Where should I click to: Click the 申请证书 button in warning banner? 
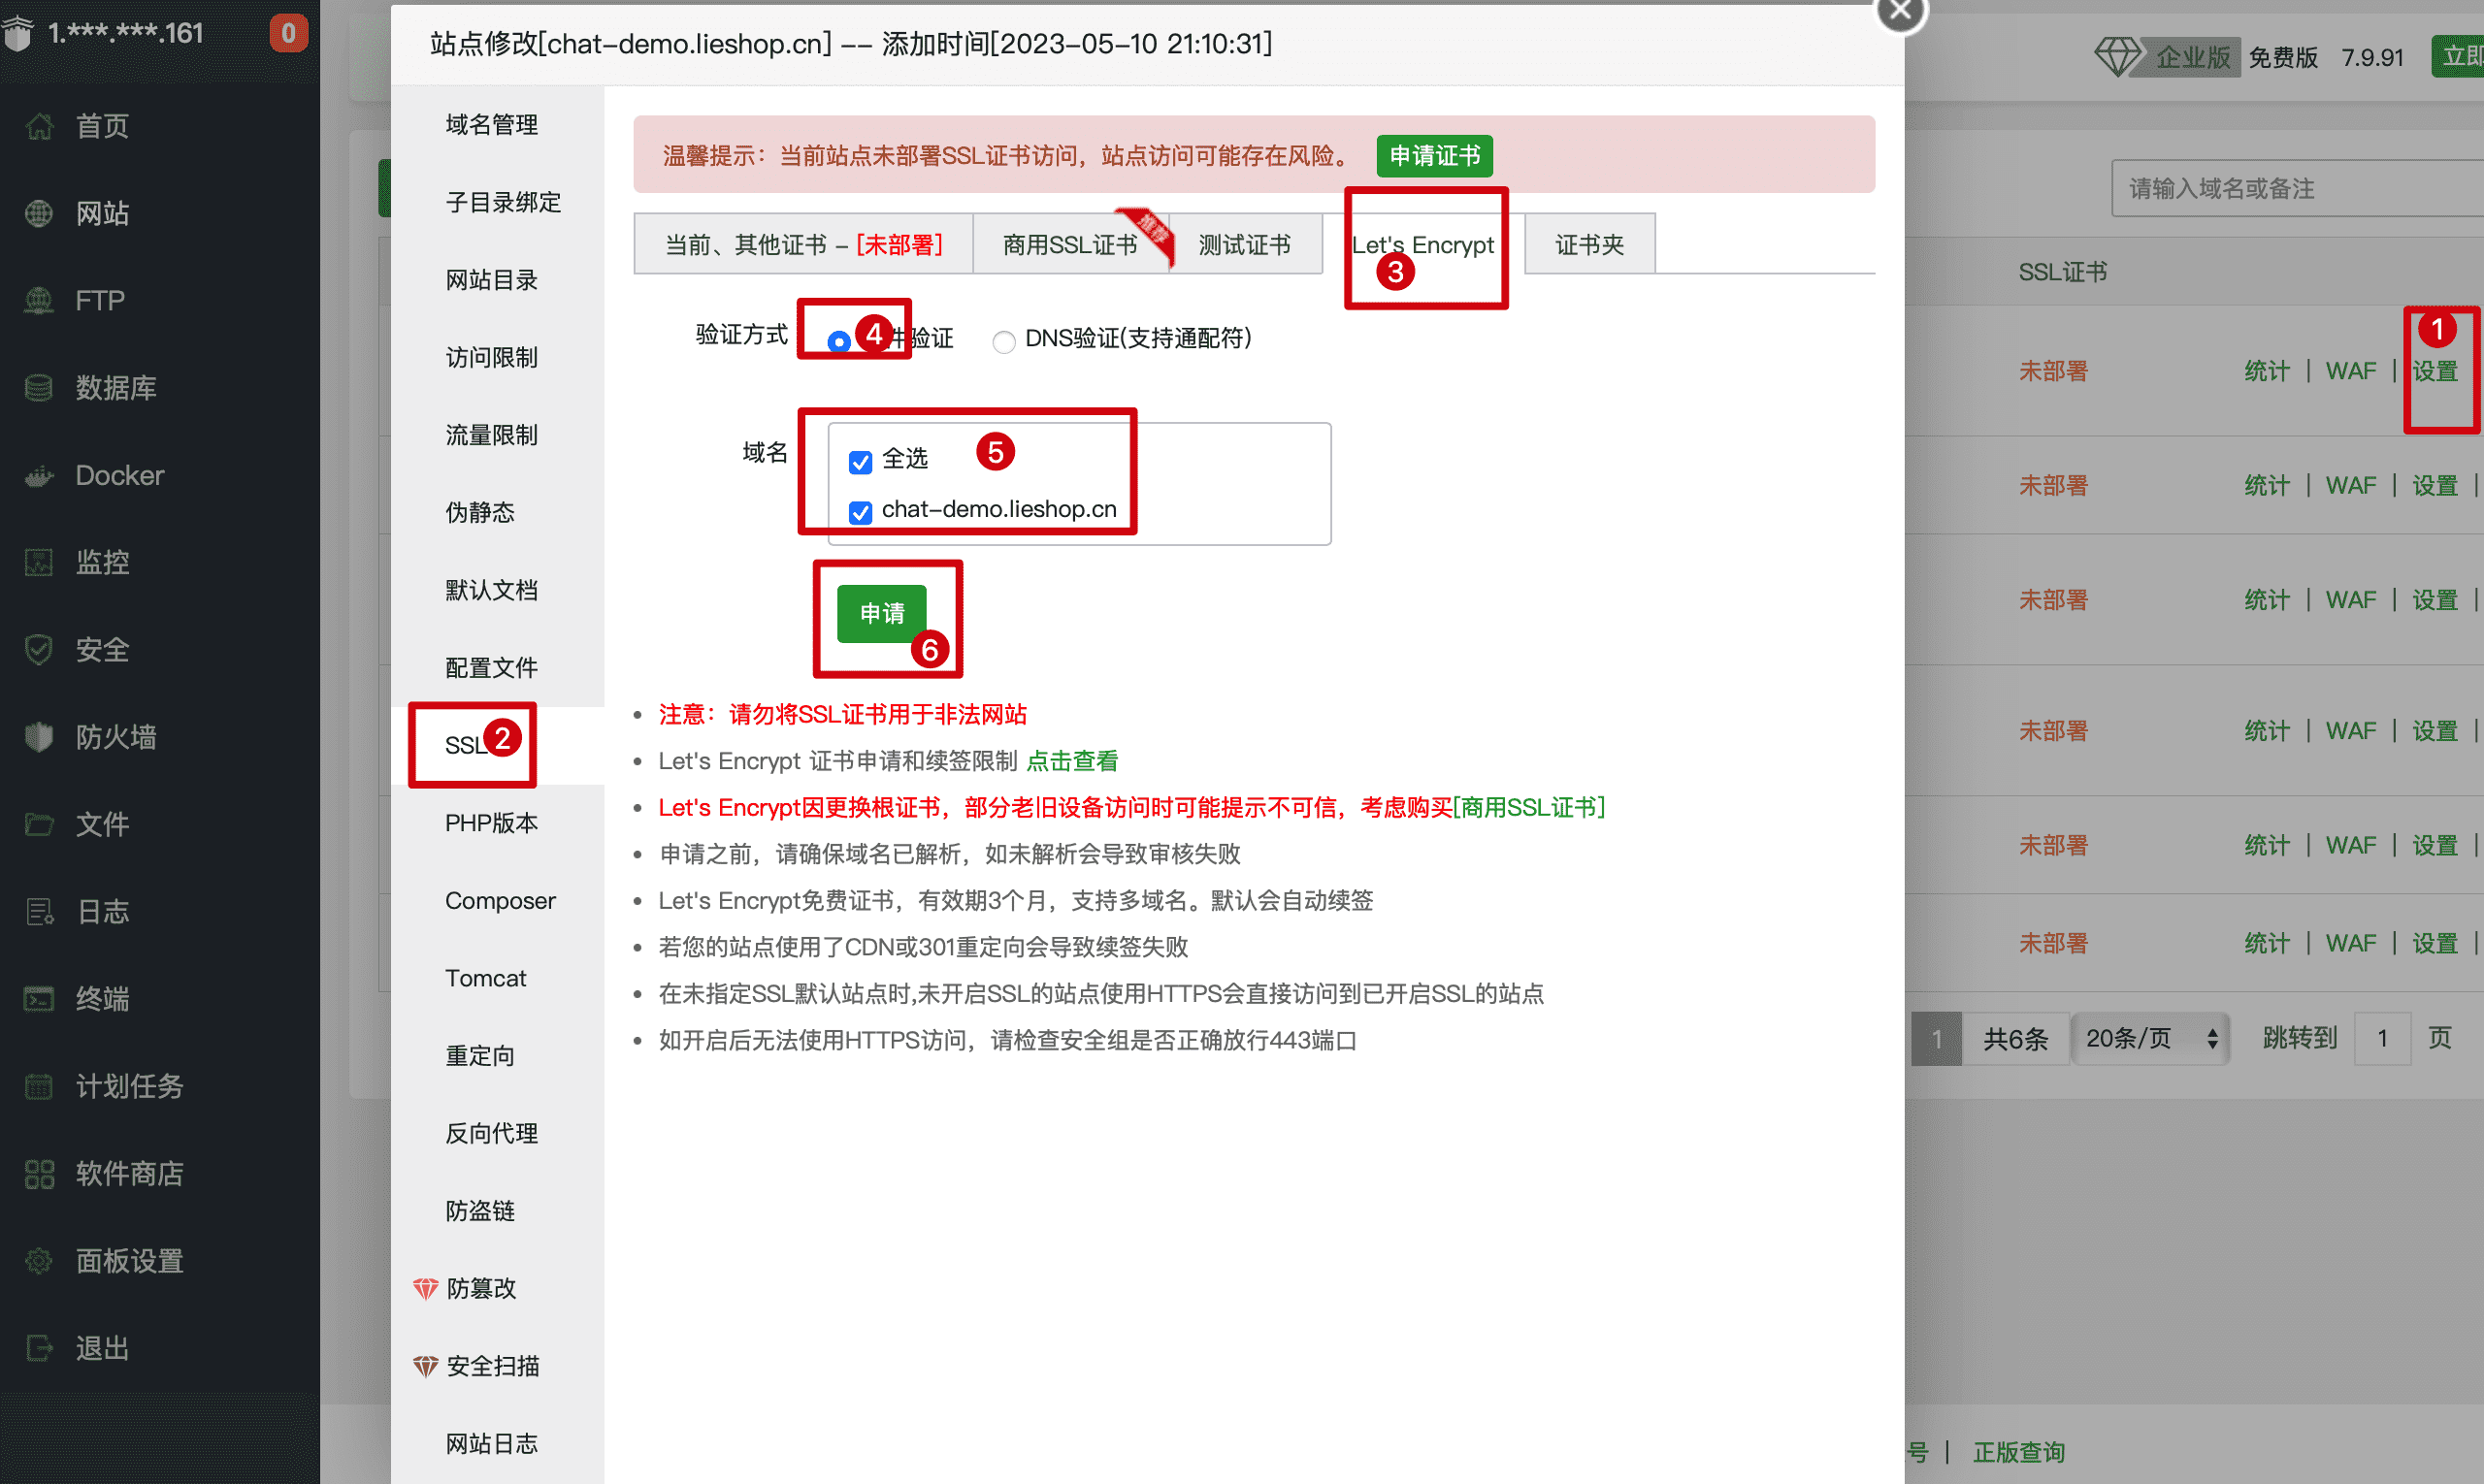tap(1434, 156)
